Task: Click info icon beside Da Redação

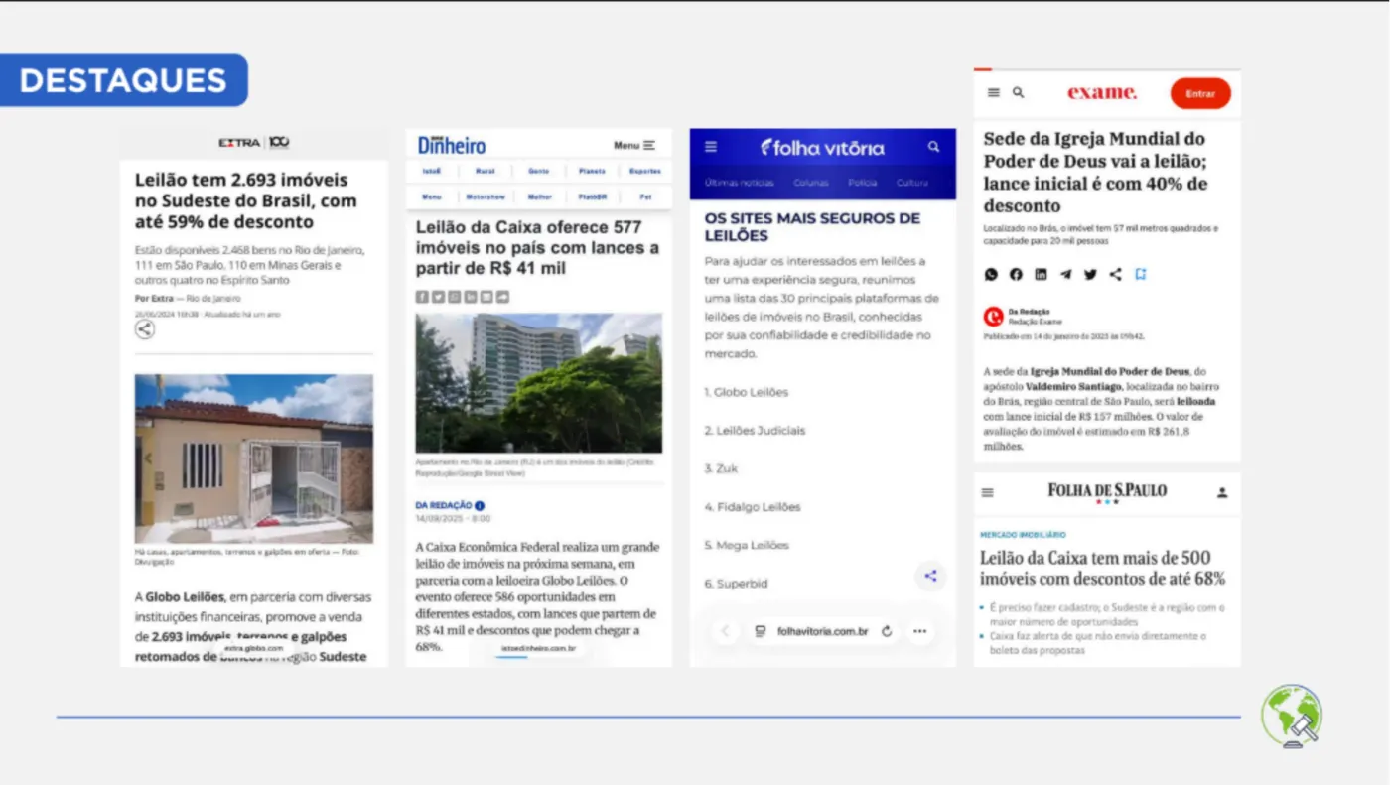Action: 480,505
